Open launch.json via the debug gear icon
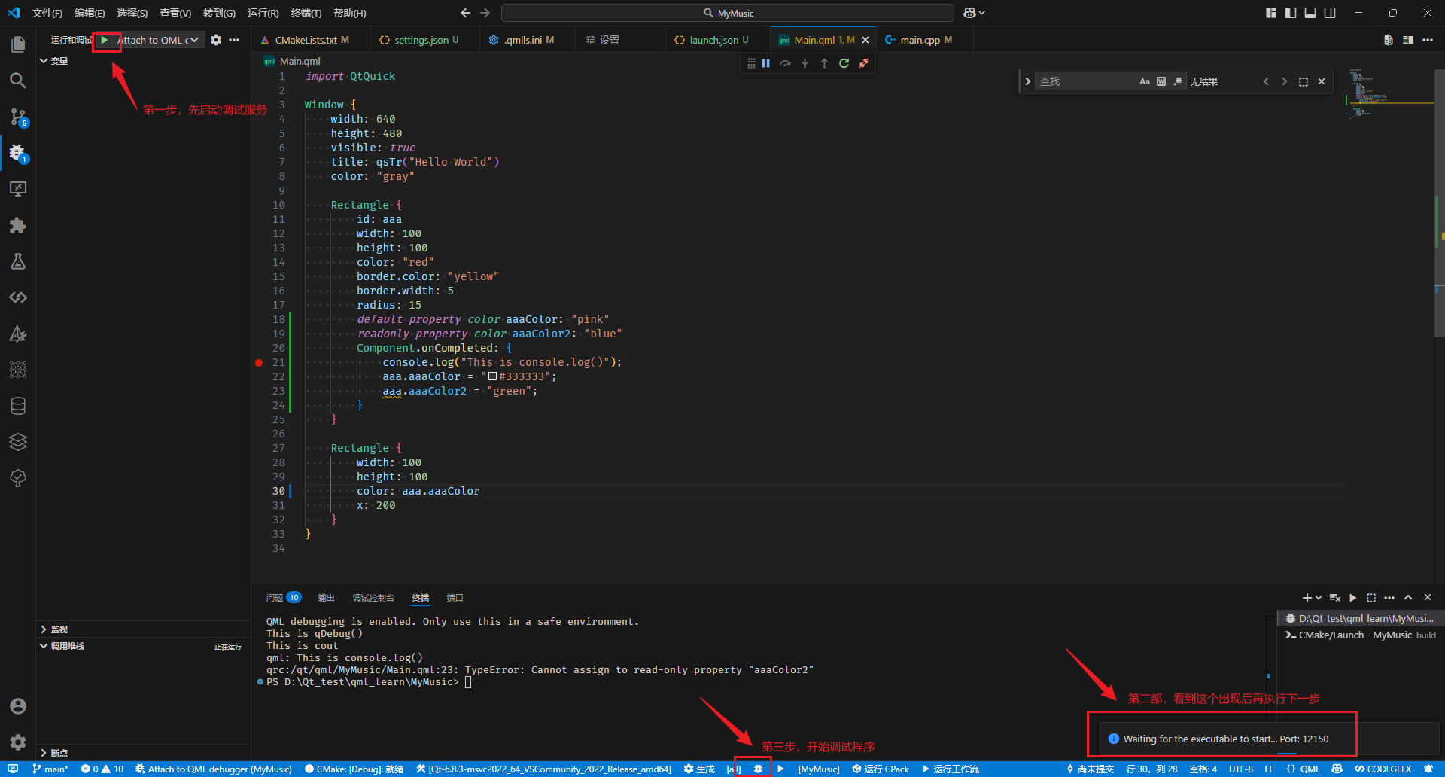The height and width of the screenshot is (777, 1445). pyautogui.click(x=216, y=40)
